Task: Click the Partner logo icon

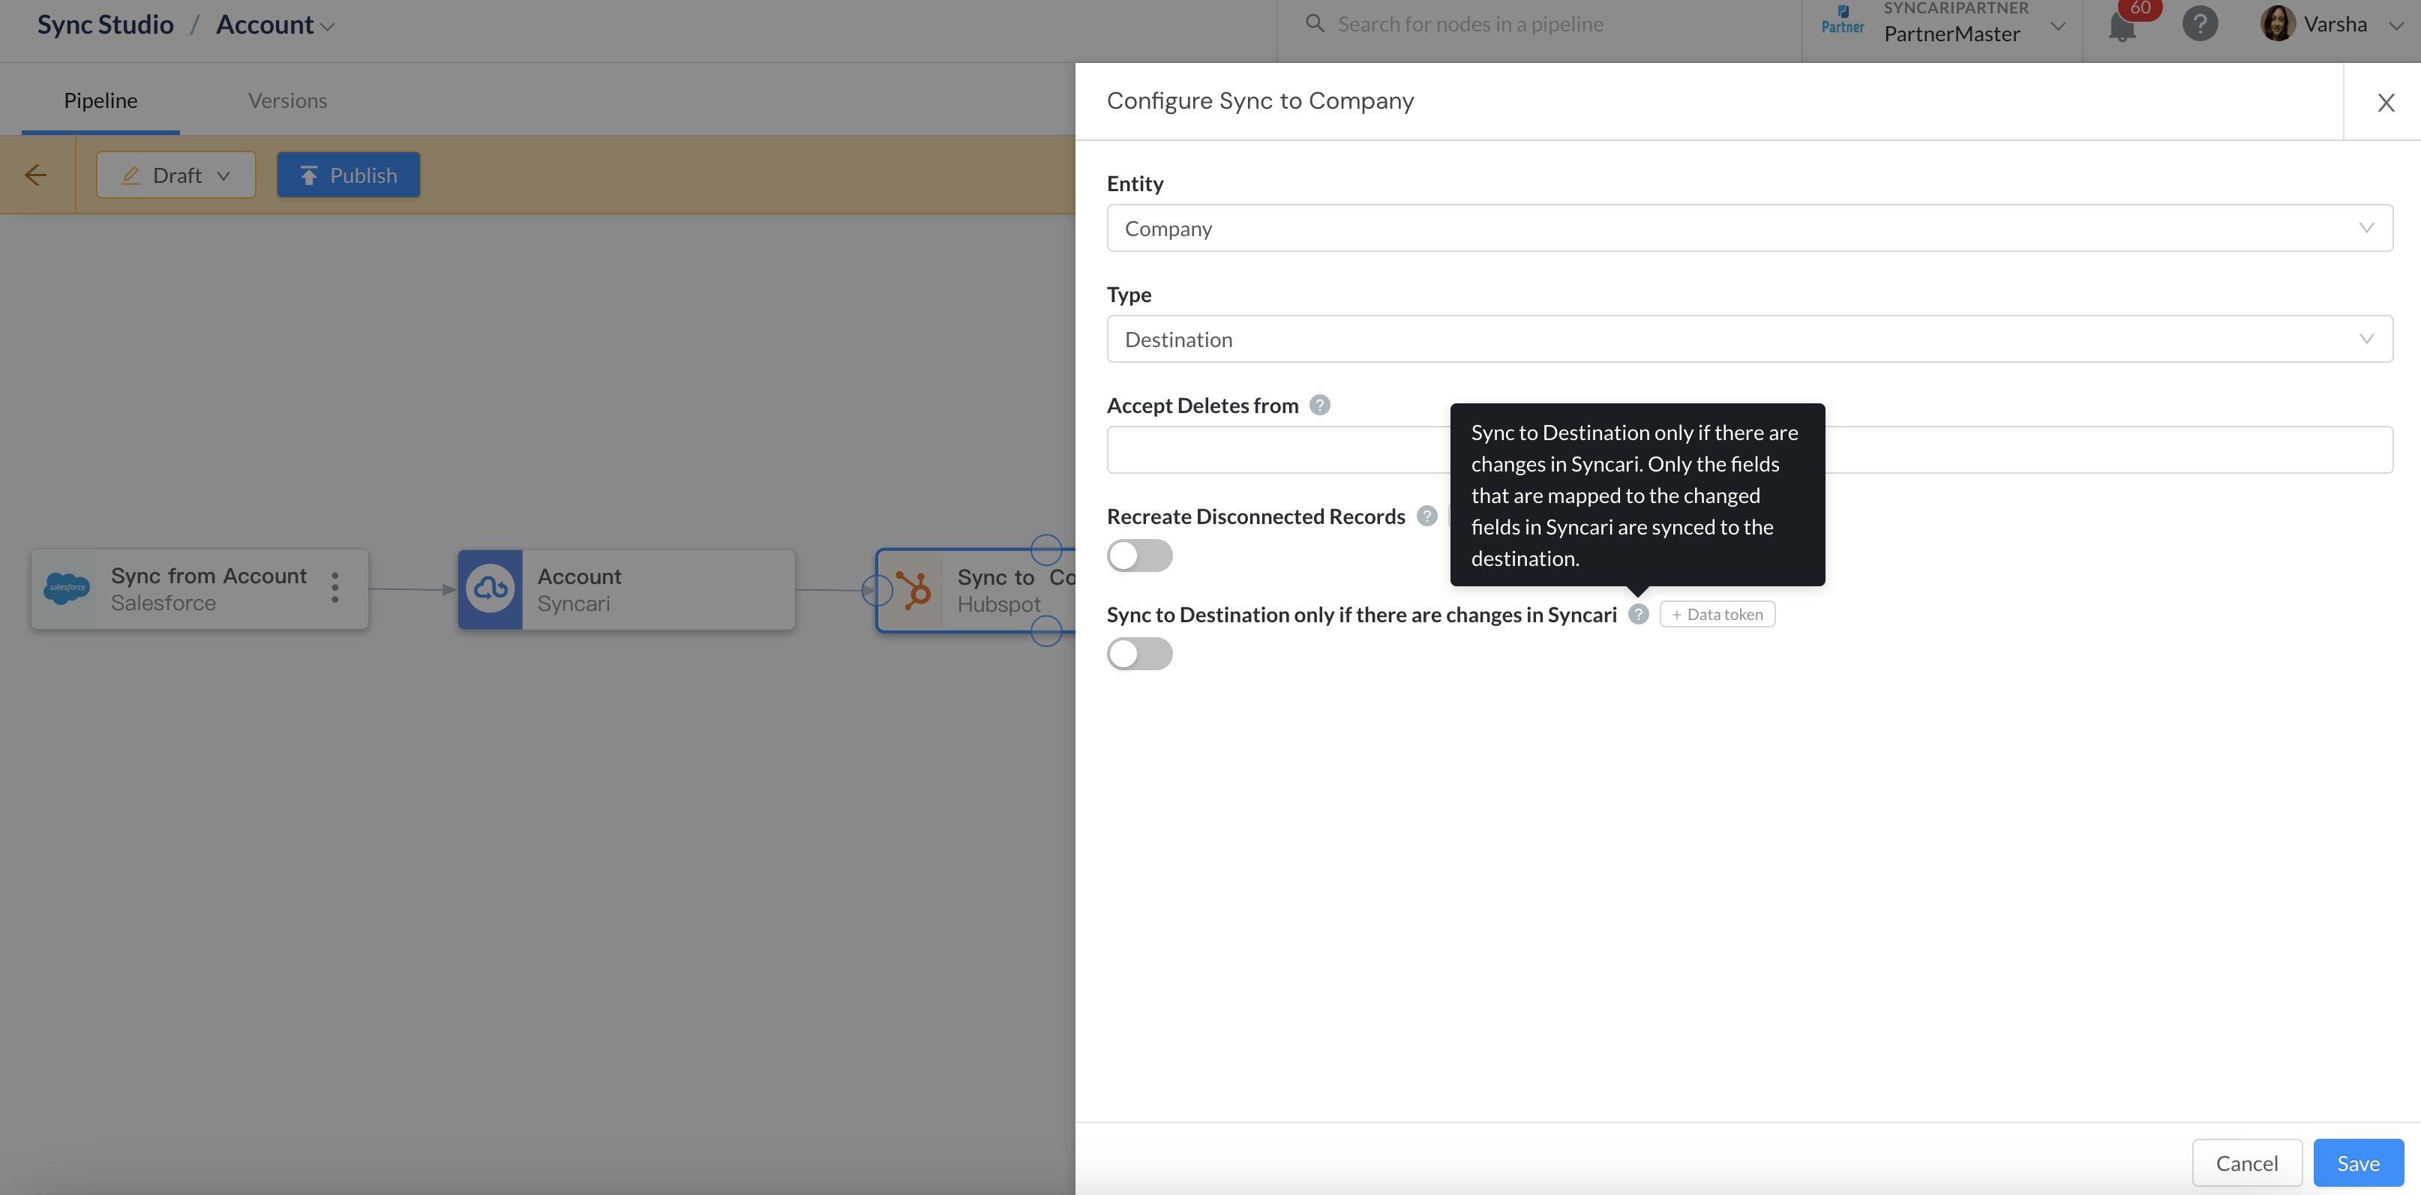Action: click(x=1842, y=19)
